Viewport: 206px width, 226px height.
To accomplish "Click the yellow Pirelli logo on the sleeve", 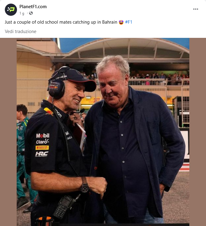I will [42, 148].
